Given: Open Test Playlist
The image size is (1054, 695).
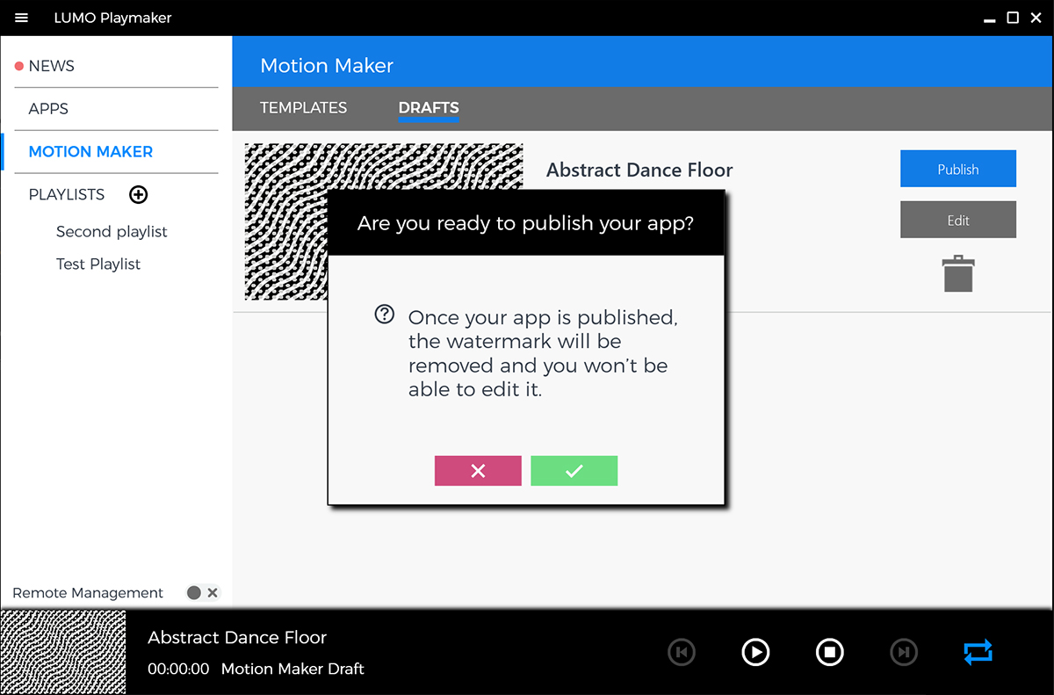Looking at the screenshot, I should (x=98, y=264).
